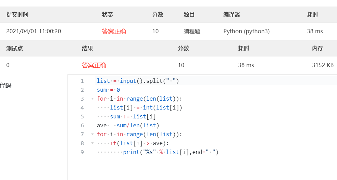Click the 测试点 column header

pos(15,48)
